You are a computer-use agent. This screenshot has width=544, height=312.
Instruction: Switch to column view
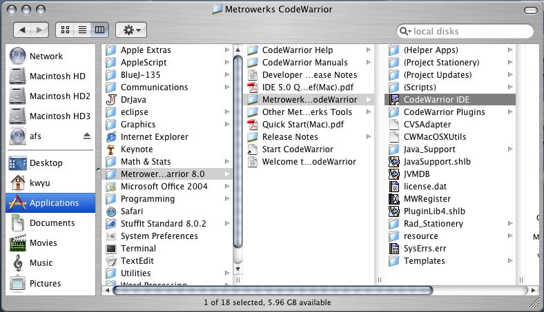tap(99, 30)
